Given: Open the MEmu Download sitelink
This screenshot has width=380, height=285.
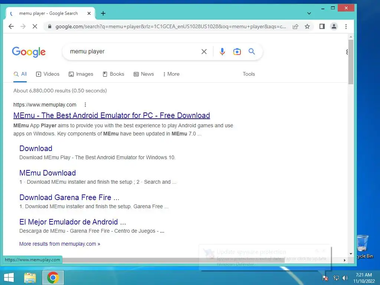Looking at the screenshot, I should [47, 173].
